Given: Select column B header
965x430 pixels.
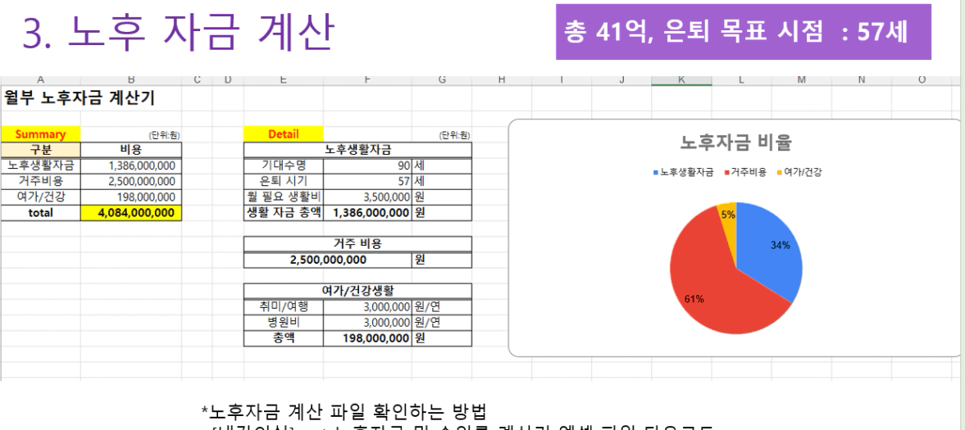Looking at the screenshot, I should pos(131,80).
